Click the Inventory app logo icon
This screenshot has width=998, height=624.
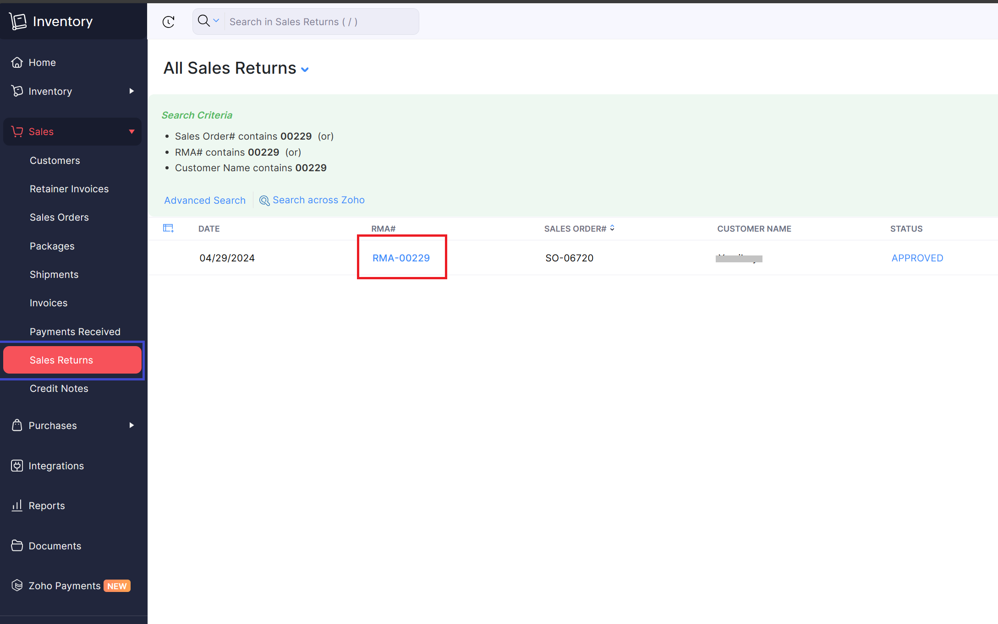(18, 21)
